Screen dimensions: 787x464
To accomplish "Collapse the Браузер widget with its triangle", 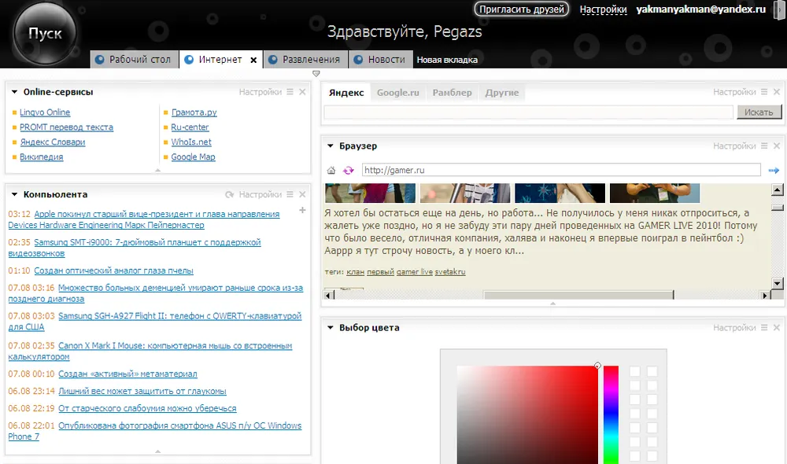I will pos(331,146).
